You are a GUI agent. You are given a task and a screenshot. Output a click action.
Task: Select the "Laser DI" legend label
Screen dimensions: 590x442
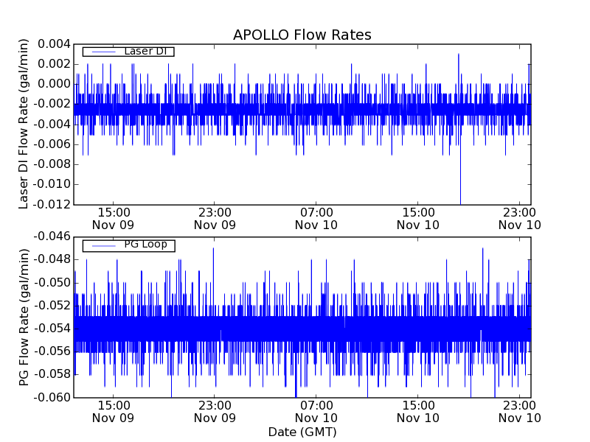145,51
